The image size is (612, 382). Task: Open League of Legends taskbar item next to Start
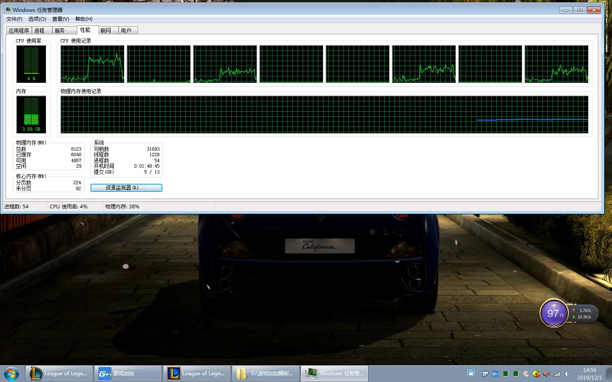pos(59,374)
